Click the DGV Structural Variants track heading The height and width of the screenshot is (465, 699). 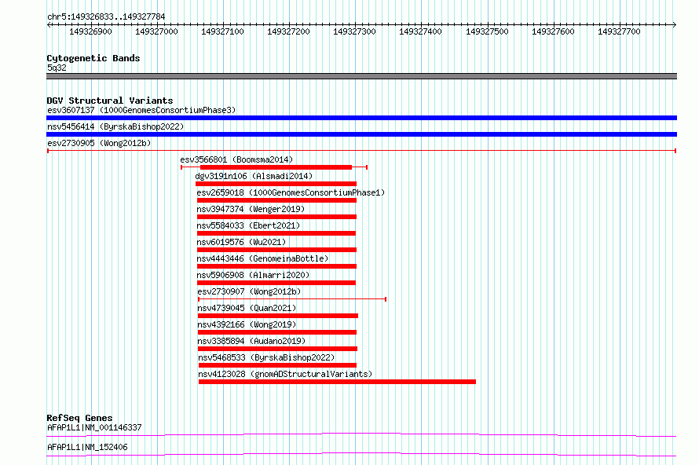point(110,101)
